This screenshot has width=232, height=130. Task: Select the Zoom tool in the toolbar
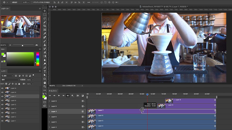click(x=45, y=87)
